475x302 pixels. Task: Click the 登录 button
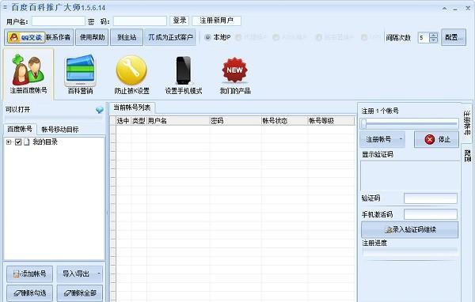point(180,21)
